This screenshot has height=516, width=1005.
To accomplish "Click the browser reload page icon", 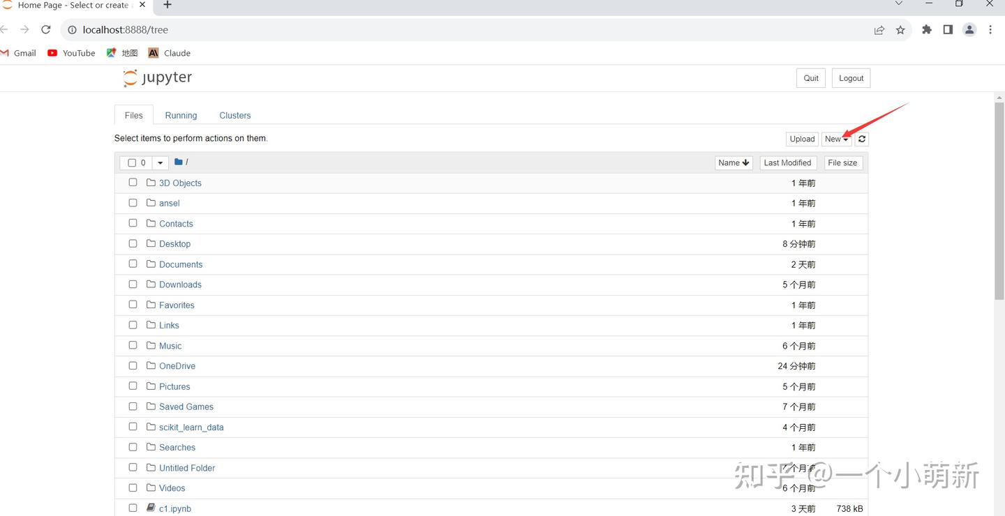I will (45, 29).
